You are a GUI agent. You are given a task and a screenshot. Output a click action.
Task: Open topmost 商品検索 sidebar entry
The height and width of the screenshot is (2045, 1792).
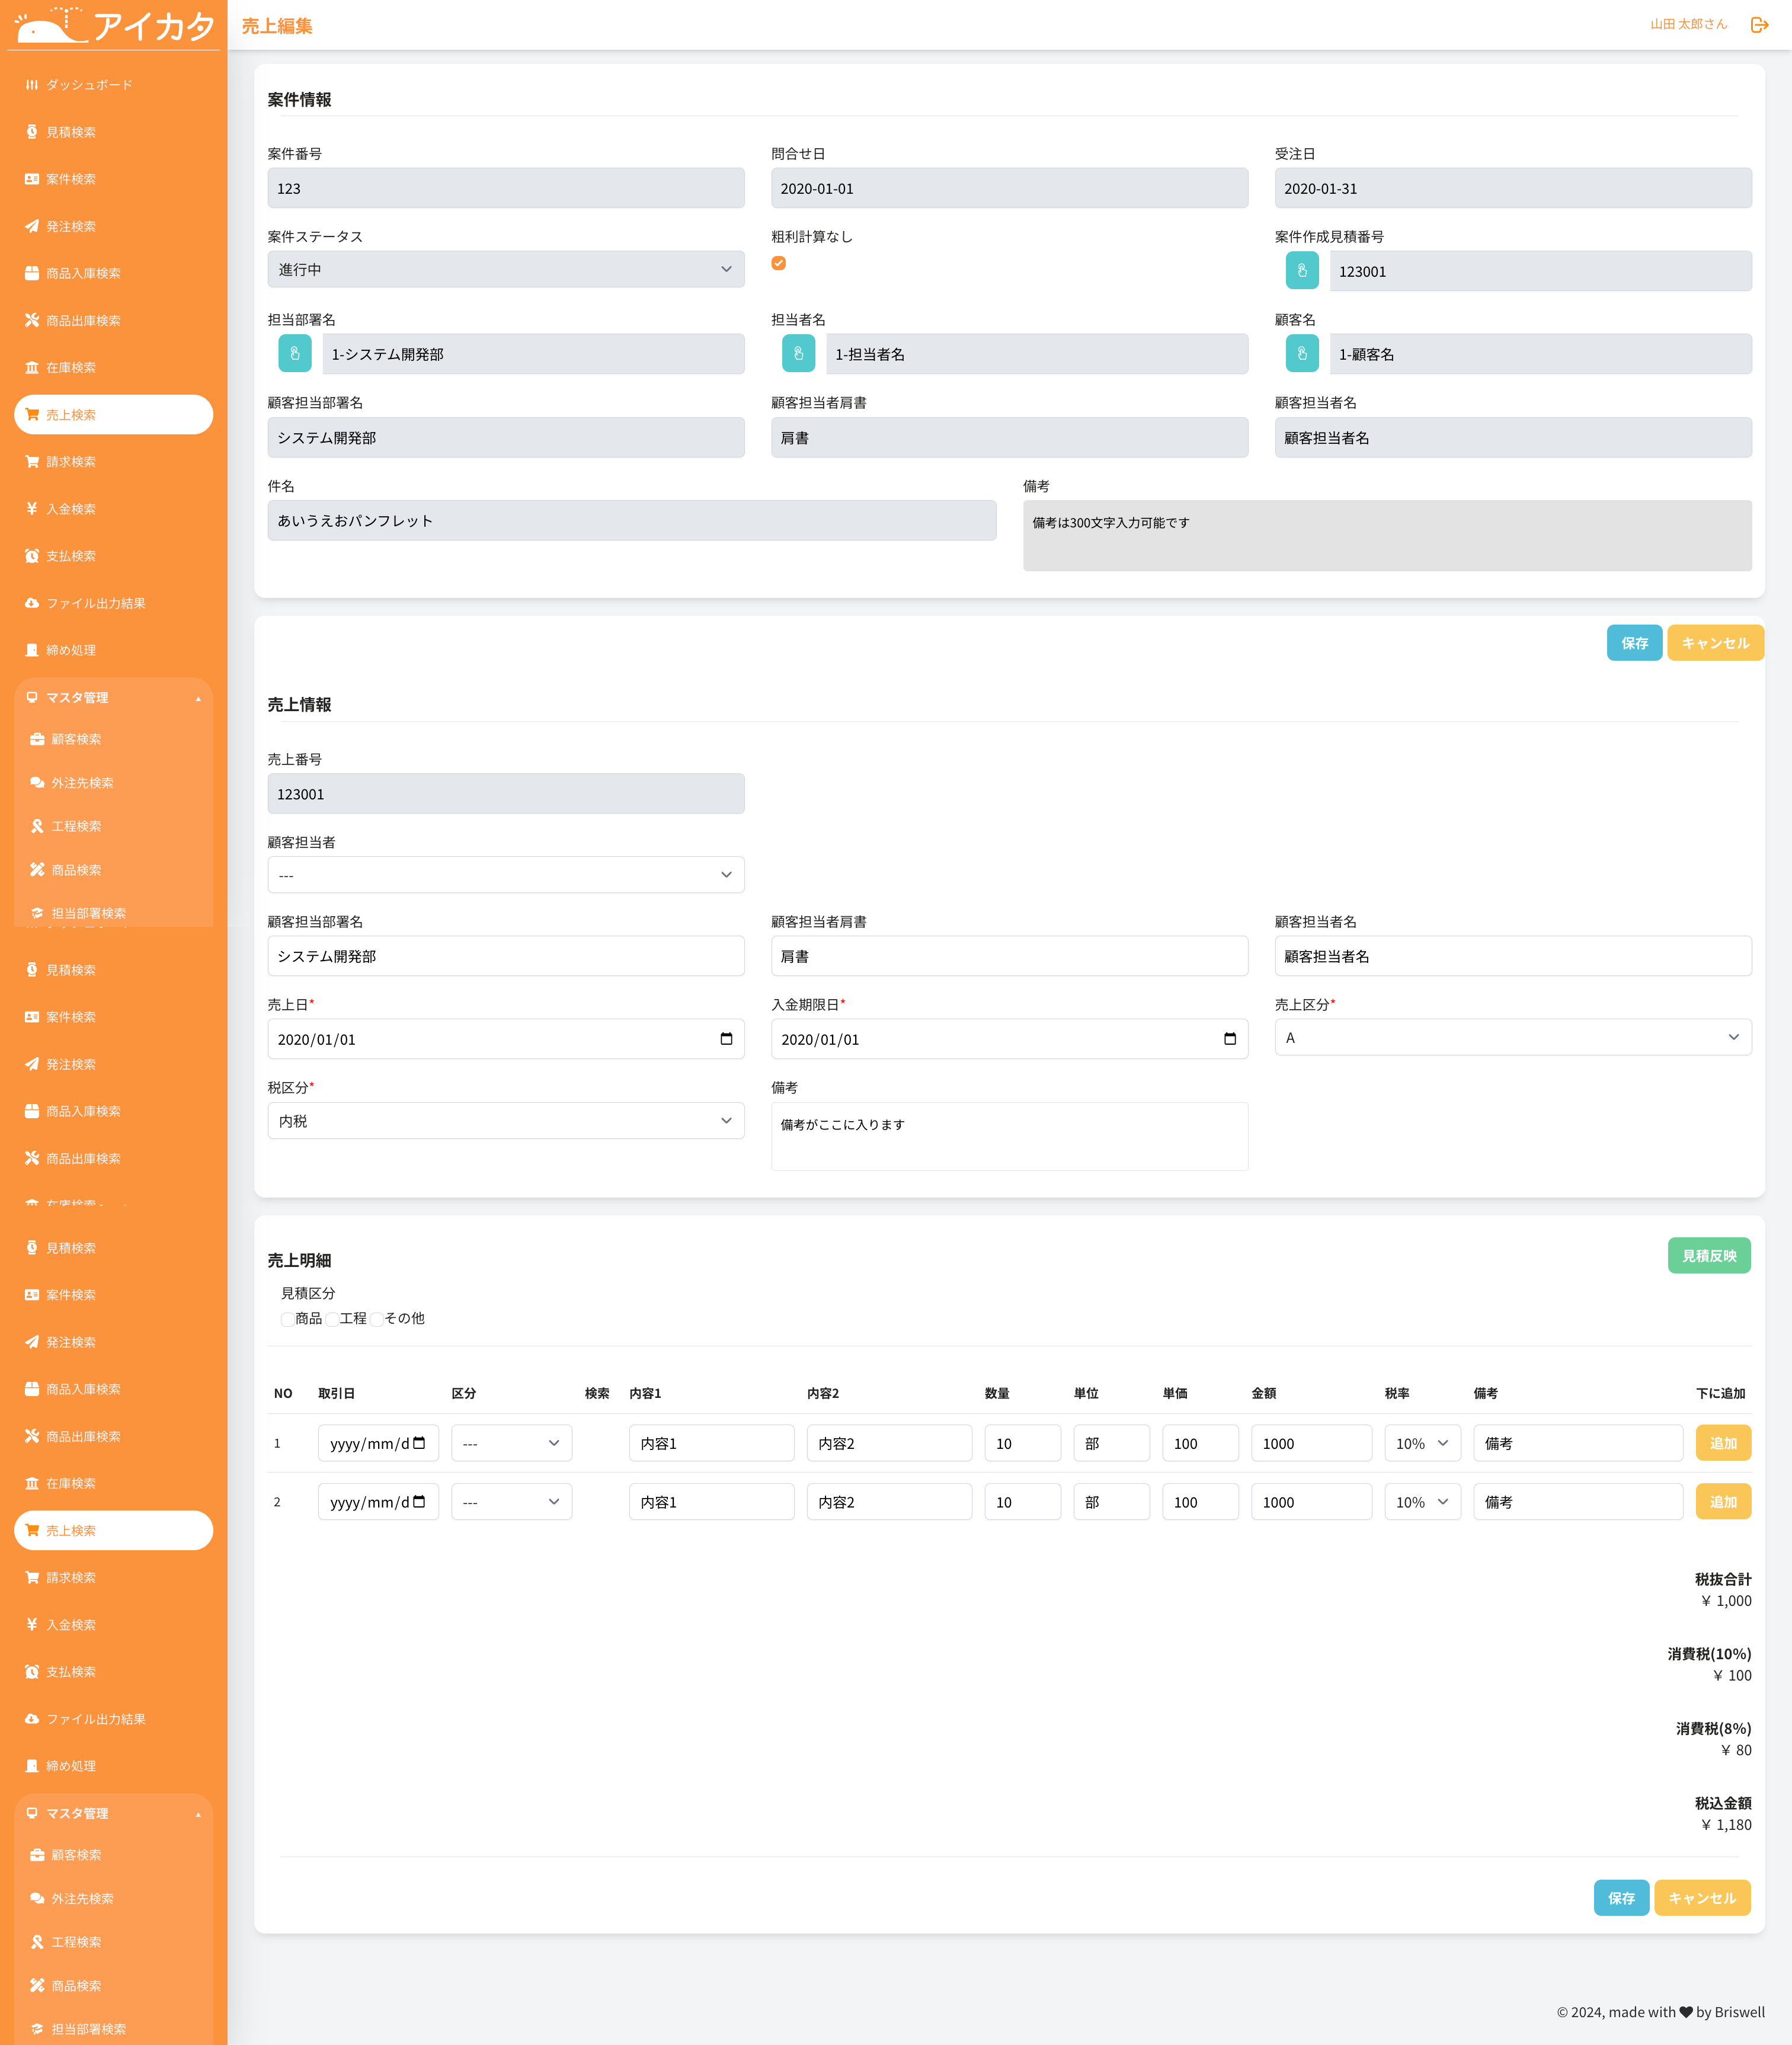pos(113,870)
